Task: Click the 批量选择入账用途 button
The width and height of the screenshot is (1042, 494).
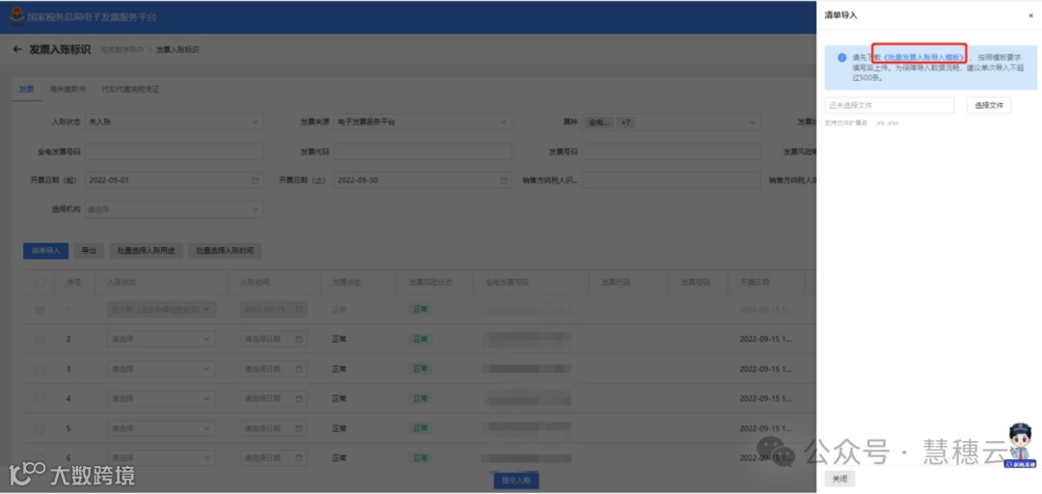Action: pyautogui.click(x=146, y=251)
